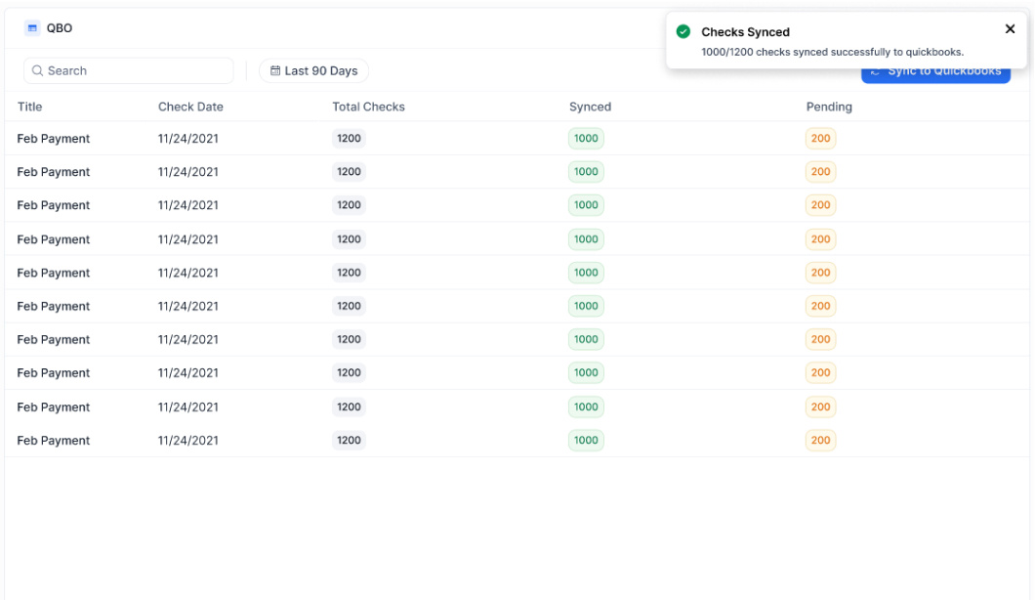Screen dimensions: 1035x600
Task: Click the 1000 synced badge in first row
Action: [586, 138]
